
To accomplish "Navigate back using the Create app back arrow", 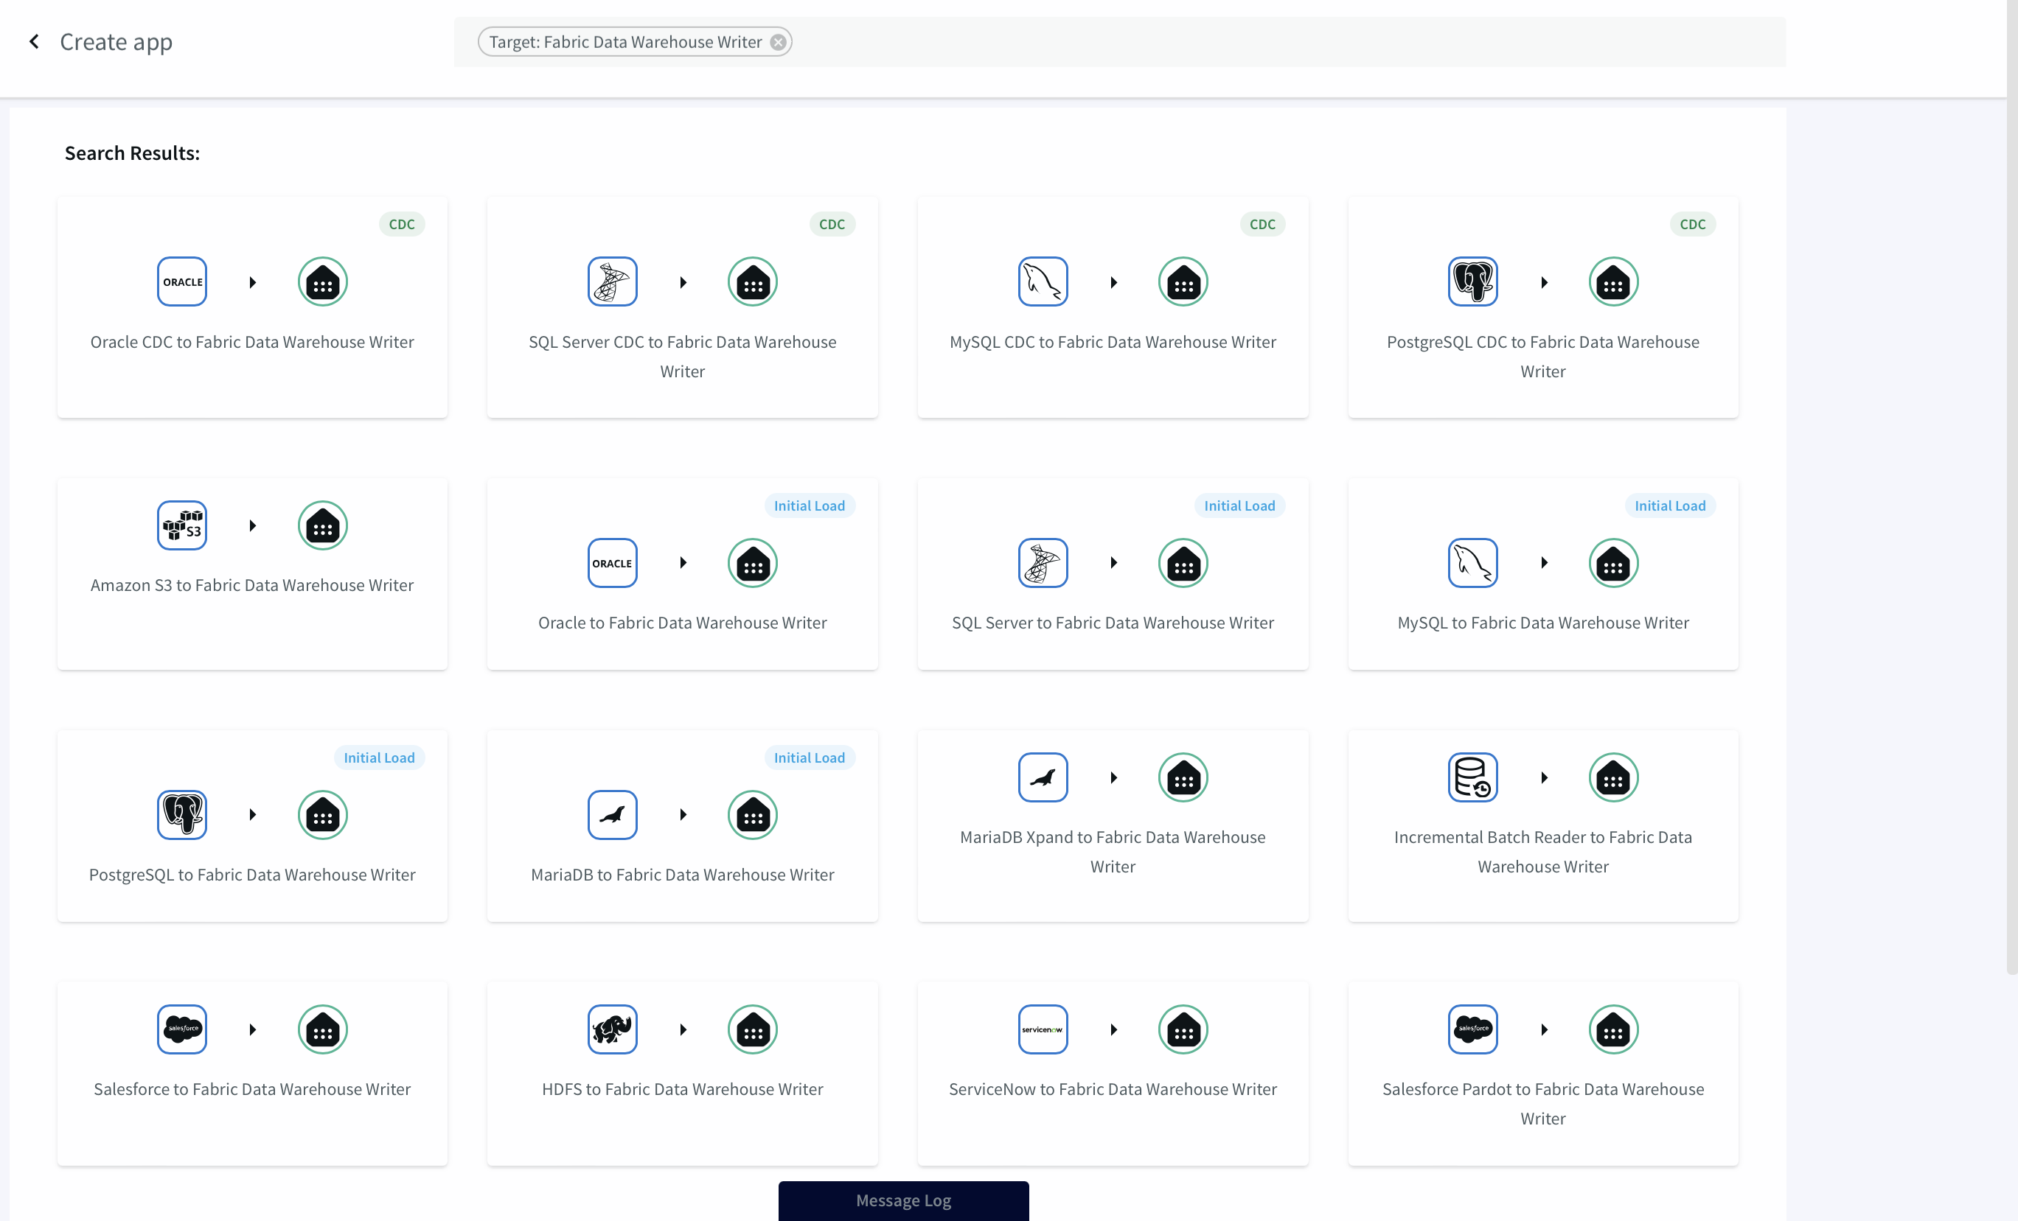I will click(x=35, y=41).
